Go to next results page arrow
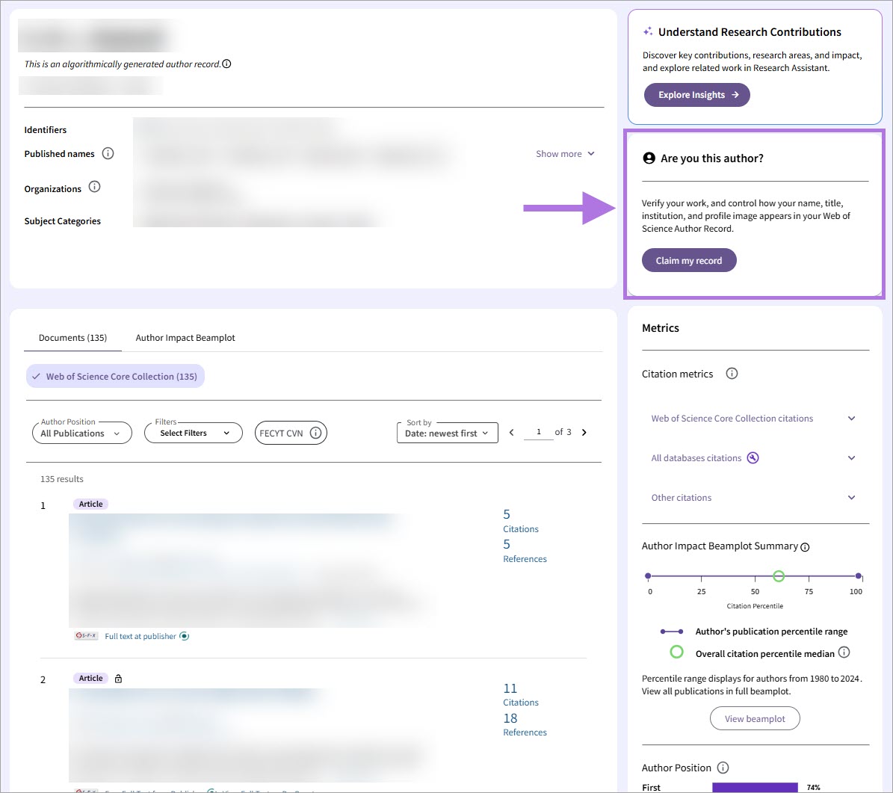 pos(584,433)
